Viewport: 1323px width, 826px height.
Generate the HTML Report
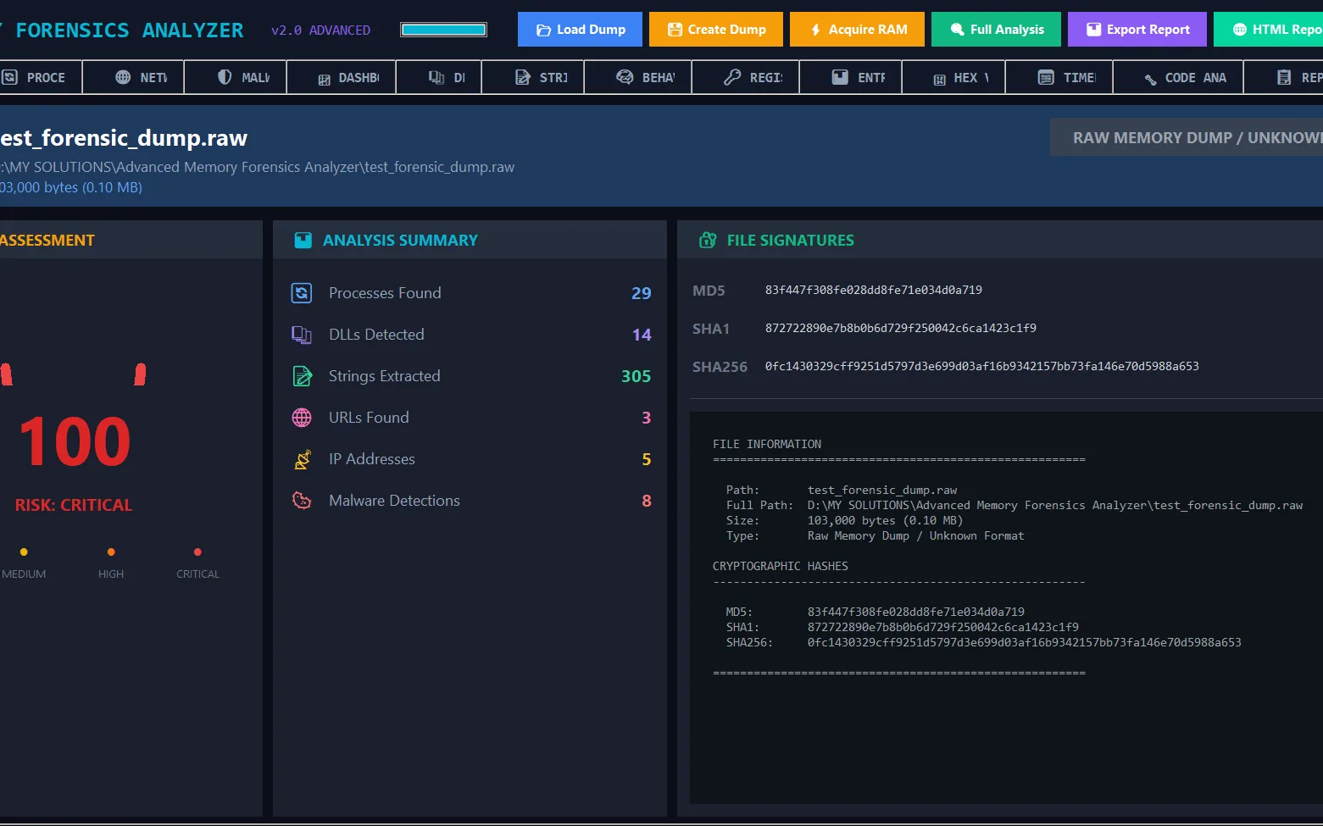(x=1268, y=29)
